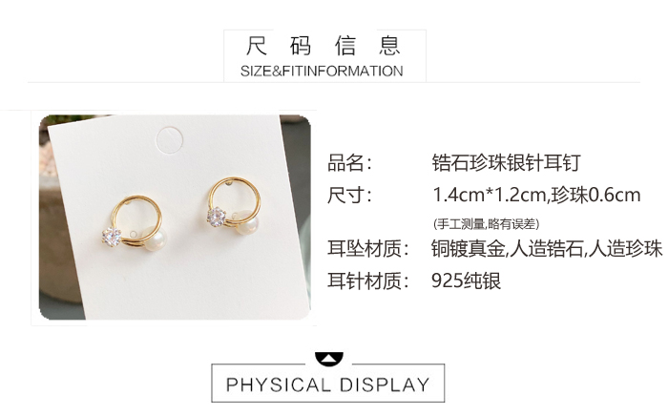Click the pearl on the right earring
668x416 pixels.
246,222
